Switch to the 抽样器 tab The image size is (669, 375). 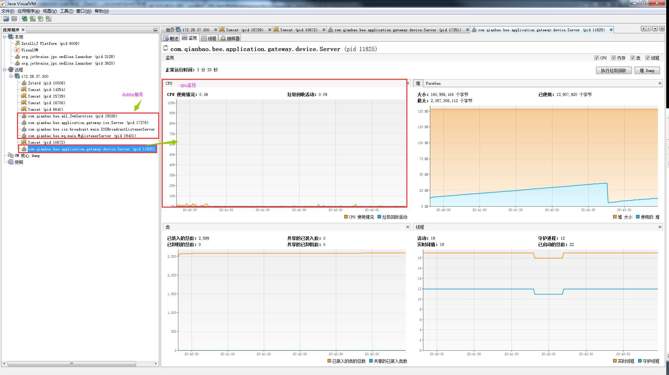click(230, 38)
